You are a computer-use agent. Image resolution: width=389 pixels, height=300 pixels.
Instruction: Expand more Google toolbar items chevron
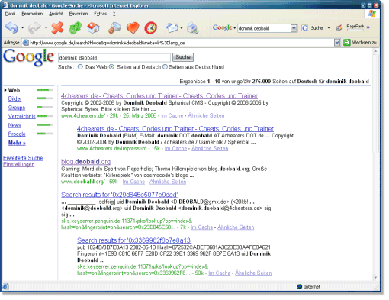[x=368, y=27]
